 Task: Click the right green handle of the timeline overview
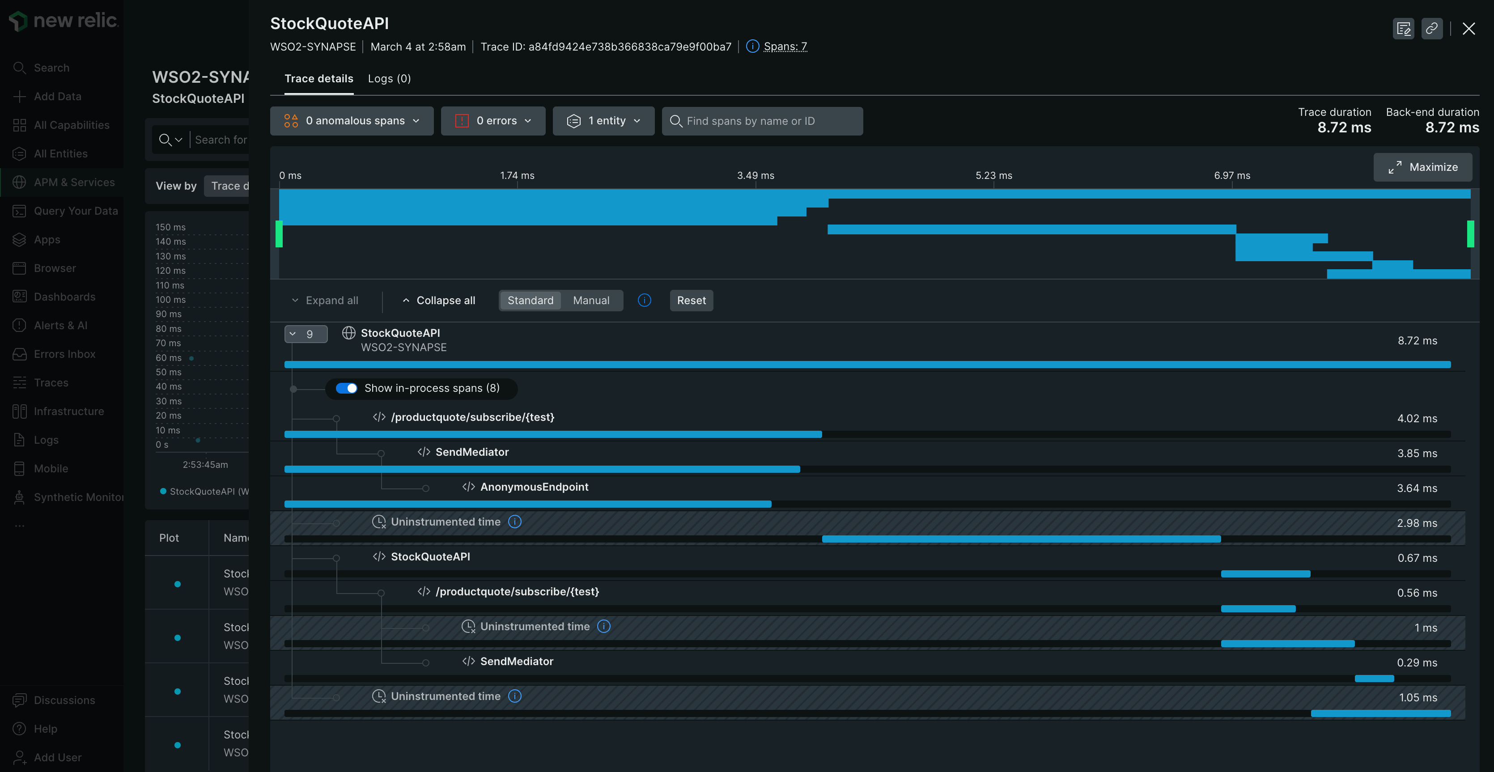pyautogui.click(x=1470, y=234)
